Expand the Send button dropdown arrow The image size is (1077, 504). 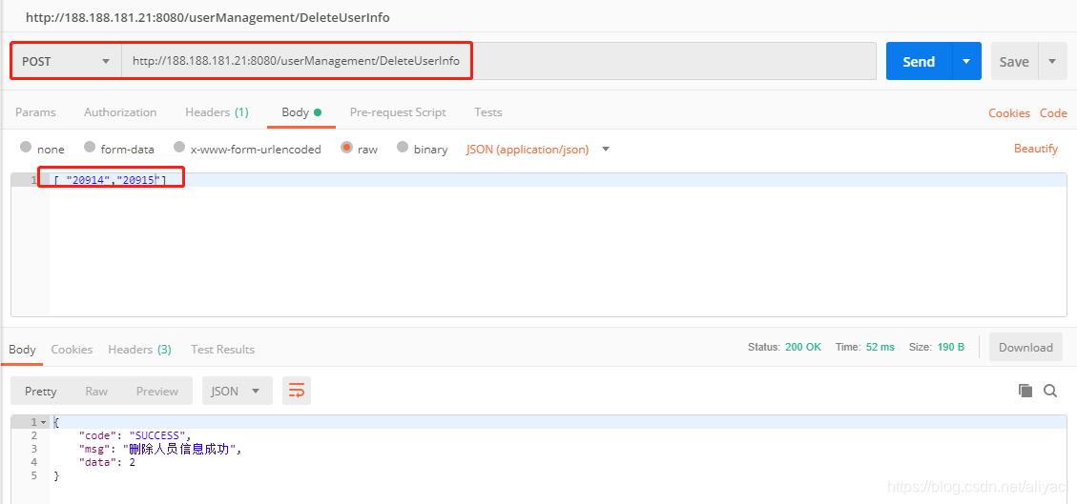tap(966, 61)
